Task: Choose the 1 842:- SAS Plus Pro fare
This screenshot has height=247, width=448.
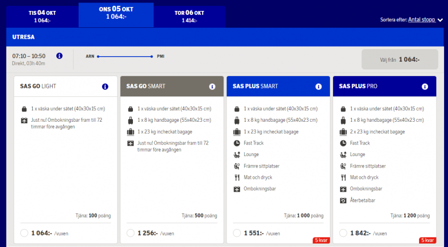Action: click(343, 233)
